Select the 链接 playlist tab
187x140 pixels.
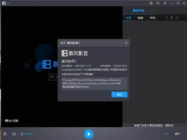[140, 18]
